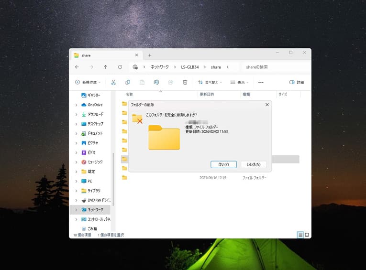Click the copy icon in toolbar
This screenshot has height=270, width=366.
point(128,82)
